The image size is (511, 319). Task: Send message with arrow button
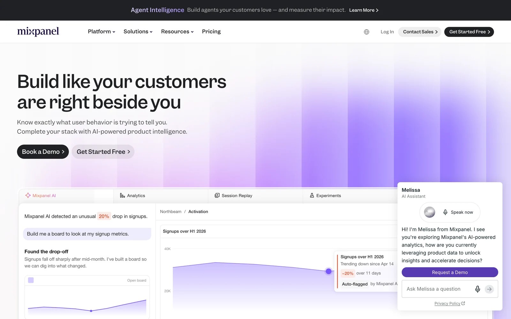(489, 289)
